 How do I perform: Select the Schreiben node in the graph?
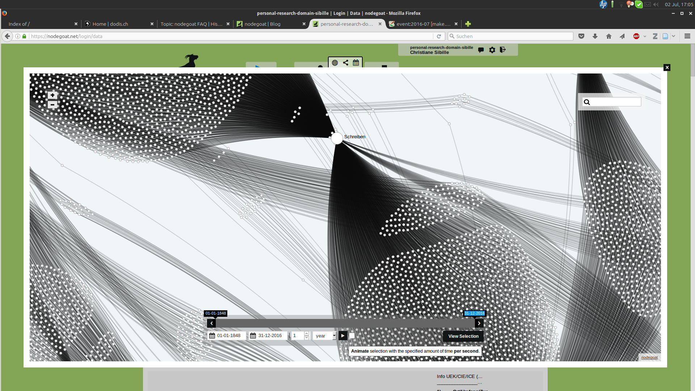click(337, 138)
